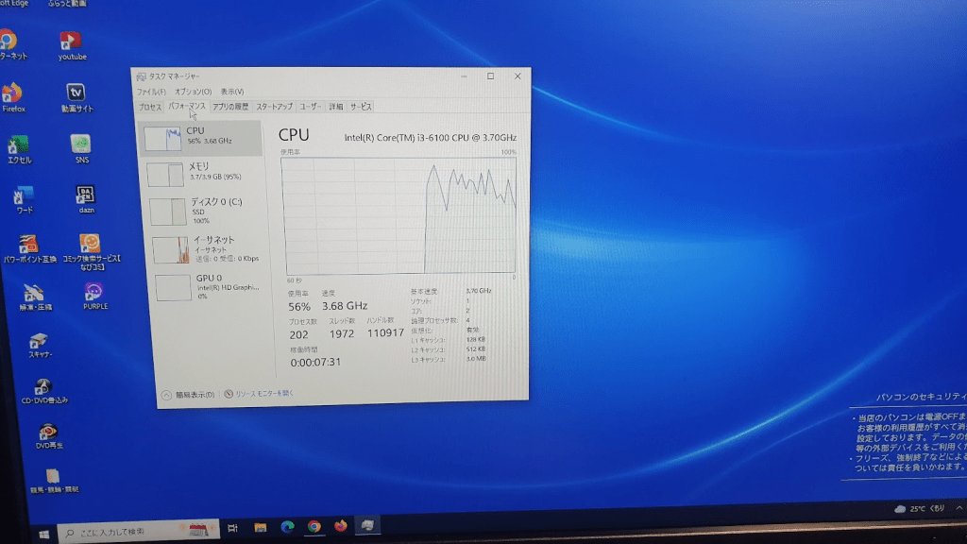
Task: Click the taskbar search box
Action: 123,533
